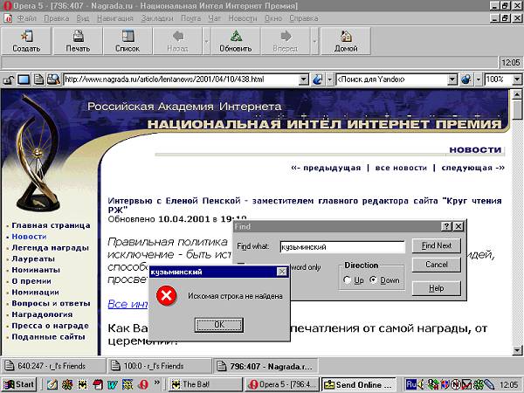Open the Список (List) toolbar icon

click(128, 37)
